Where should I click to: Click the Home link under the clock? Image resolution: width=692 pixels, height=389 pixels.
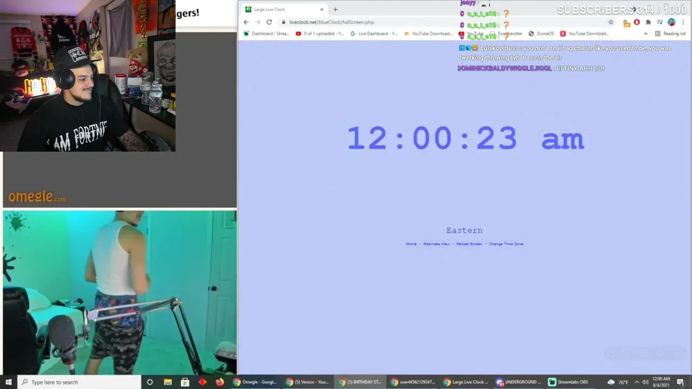click(x=411, y=244)
